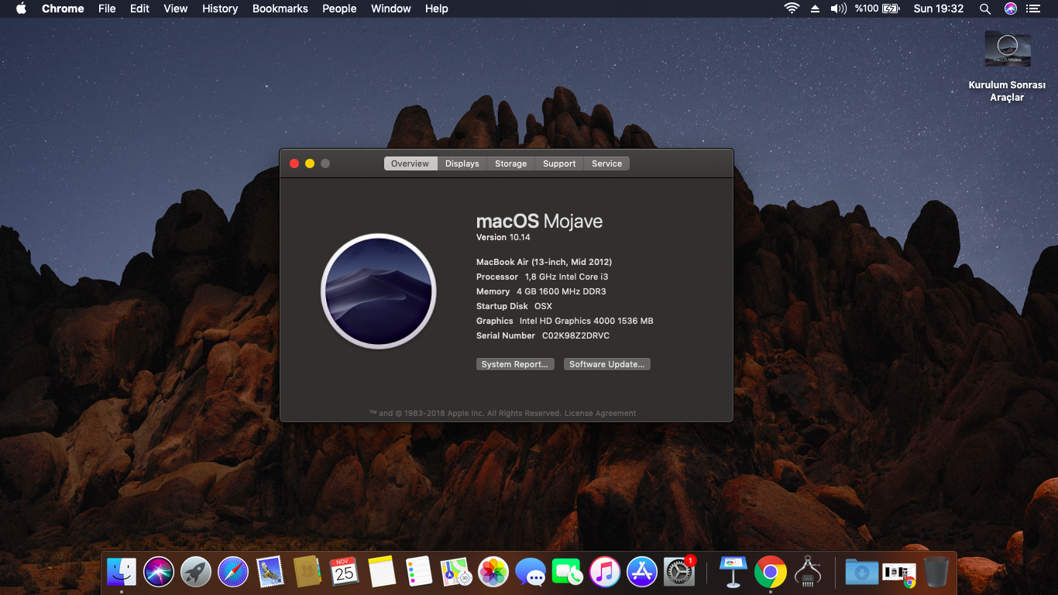Open Notification Center from menu bar

(1032, 9)
